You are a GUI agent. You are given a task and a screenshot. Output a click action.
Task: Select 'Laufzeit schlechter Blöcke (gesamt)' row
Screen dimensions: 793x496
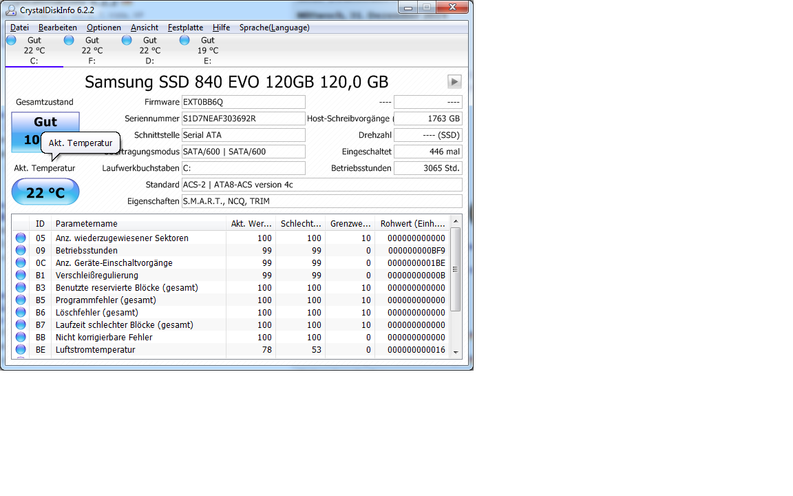click(x=230, y=325)
